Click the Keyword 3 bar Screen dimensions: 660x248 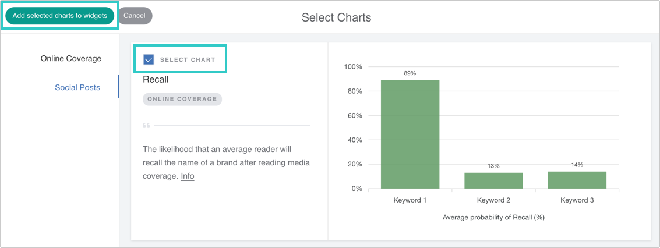click(x=577, y=180)
